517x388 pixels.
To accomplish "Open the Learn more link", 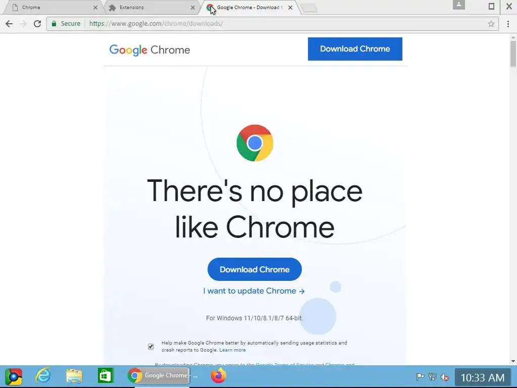I will pyautogui.click(x=232, y=350).
